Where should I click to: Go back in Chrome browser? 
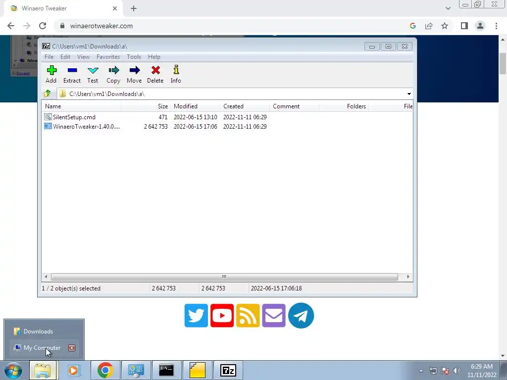pos(11,26)
